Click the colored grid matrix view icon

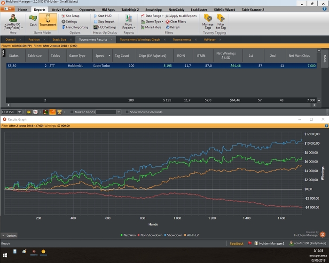coord(46,112)
